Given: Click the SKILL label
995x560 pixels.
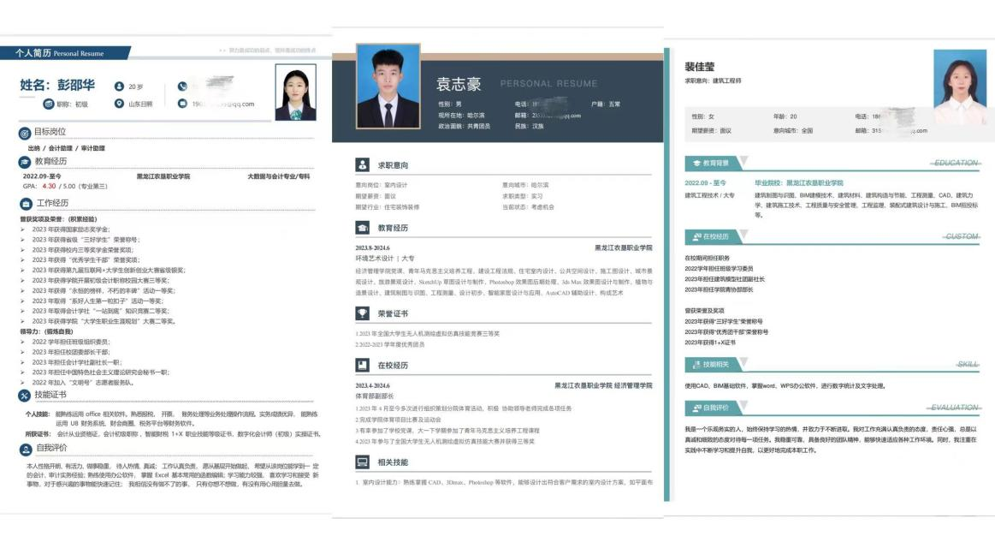Looking at the screenshot, I should click(x=967, y=365).
